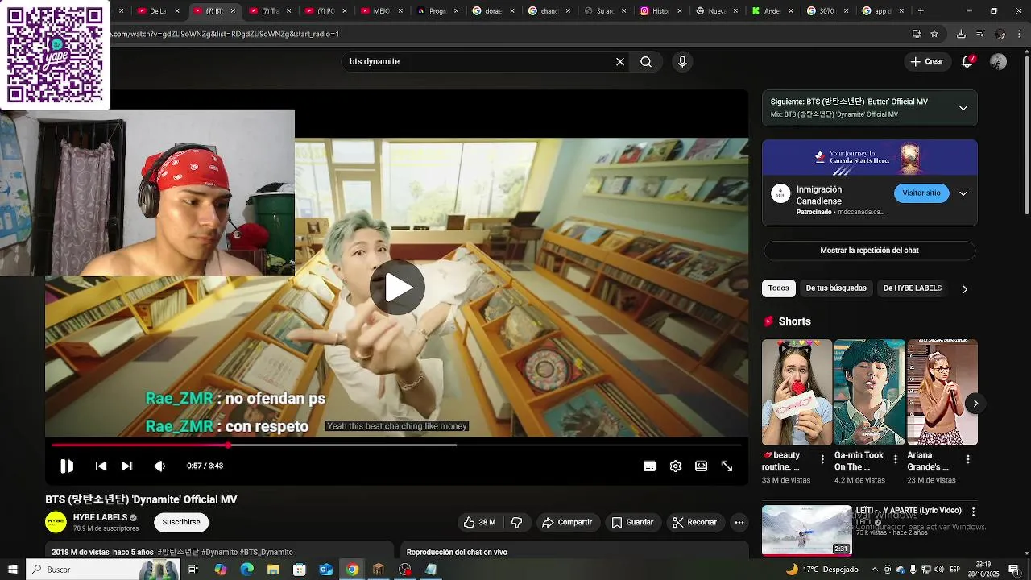Open the media control icon in Chrome toolbar
This screenshot has height=580, width=1031.
[x=980, y=34]
